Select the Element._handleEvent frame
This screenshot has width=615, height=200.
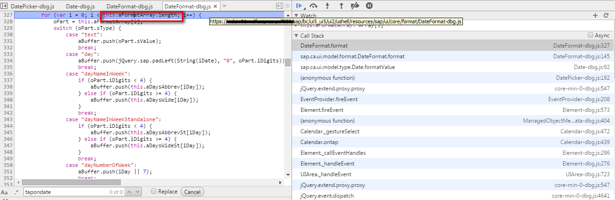(x=453, y=163)
